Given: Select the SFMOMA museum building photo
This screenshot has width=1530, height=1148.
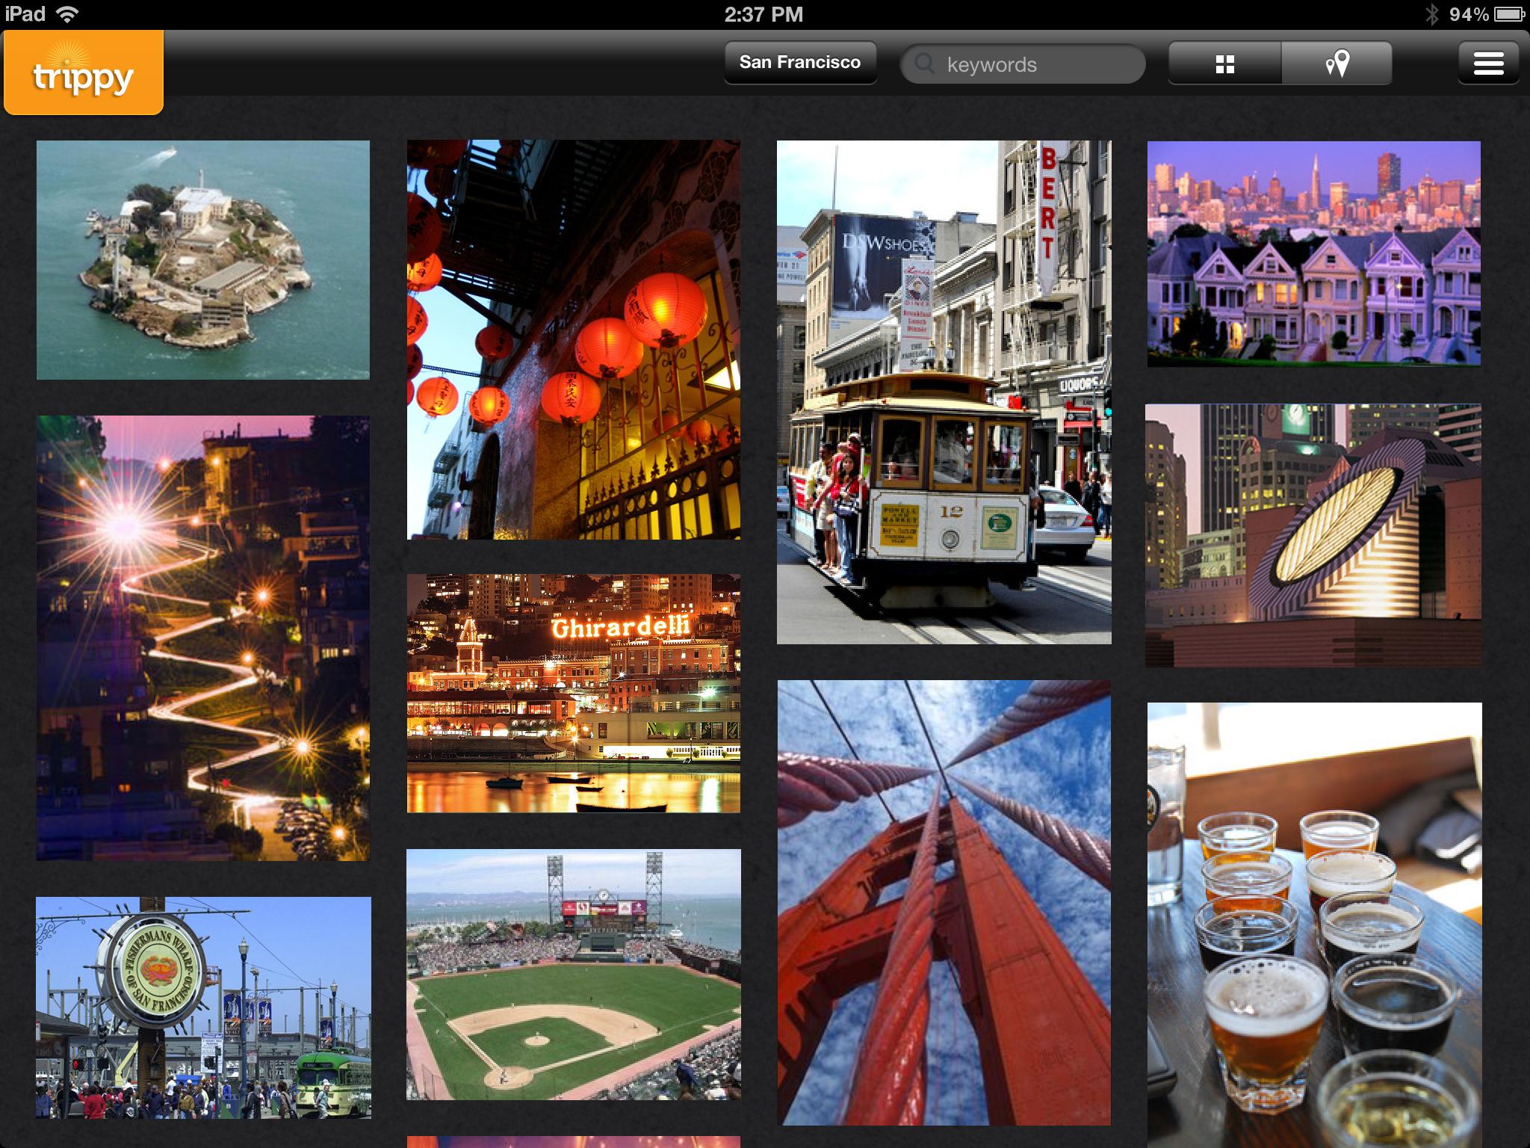Looking at the screenshot, I should 1313,535.
